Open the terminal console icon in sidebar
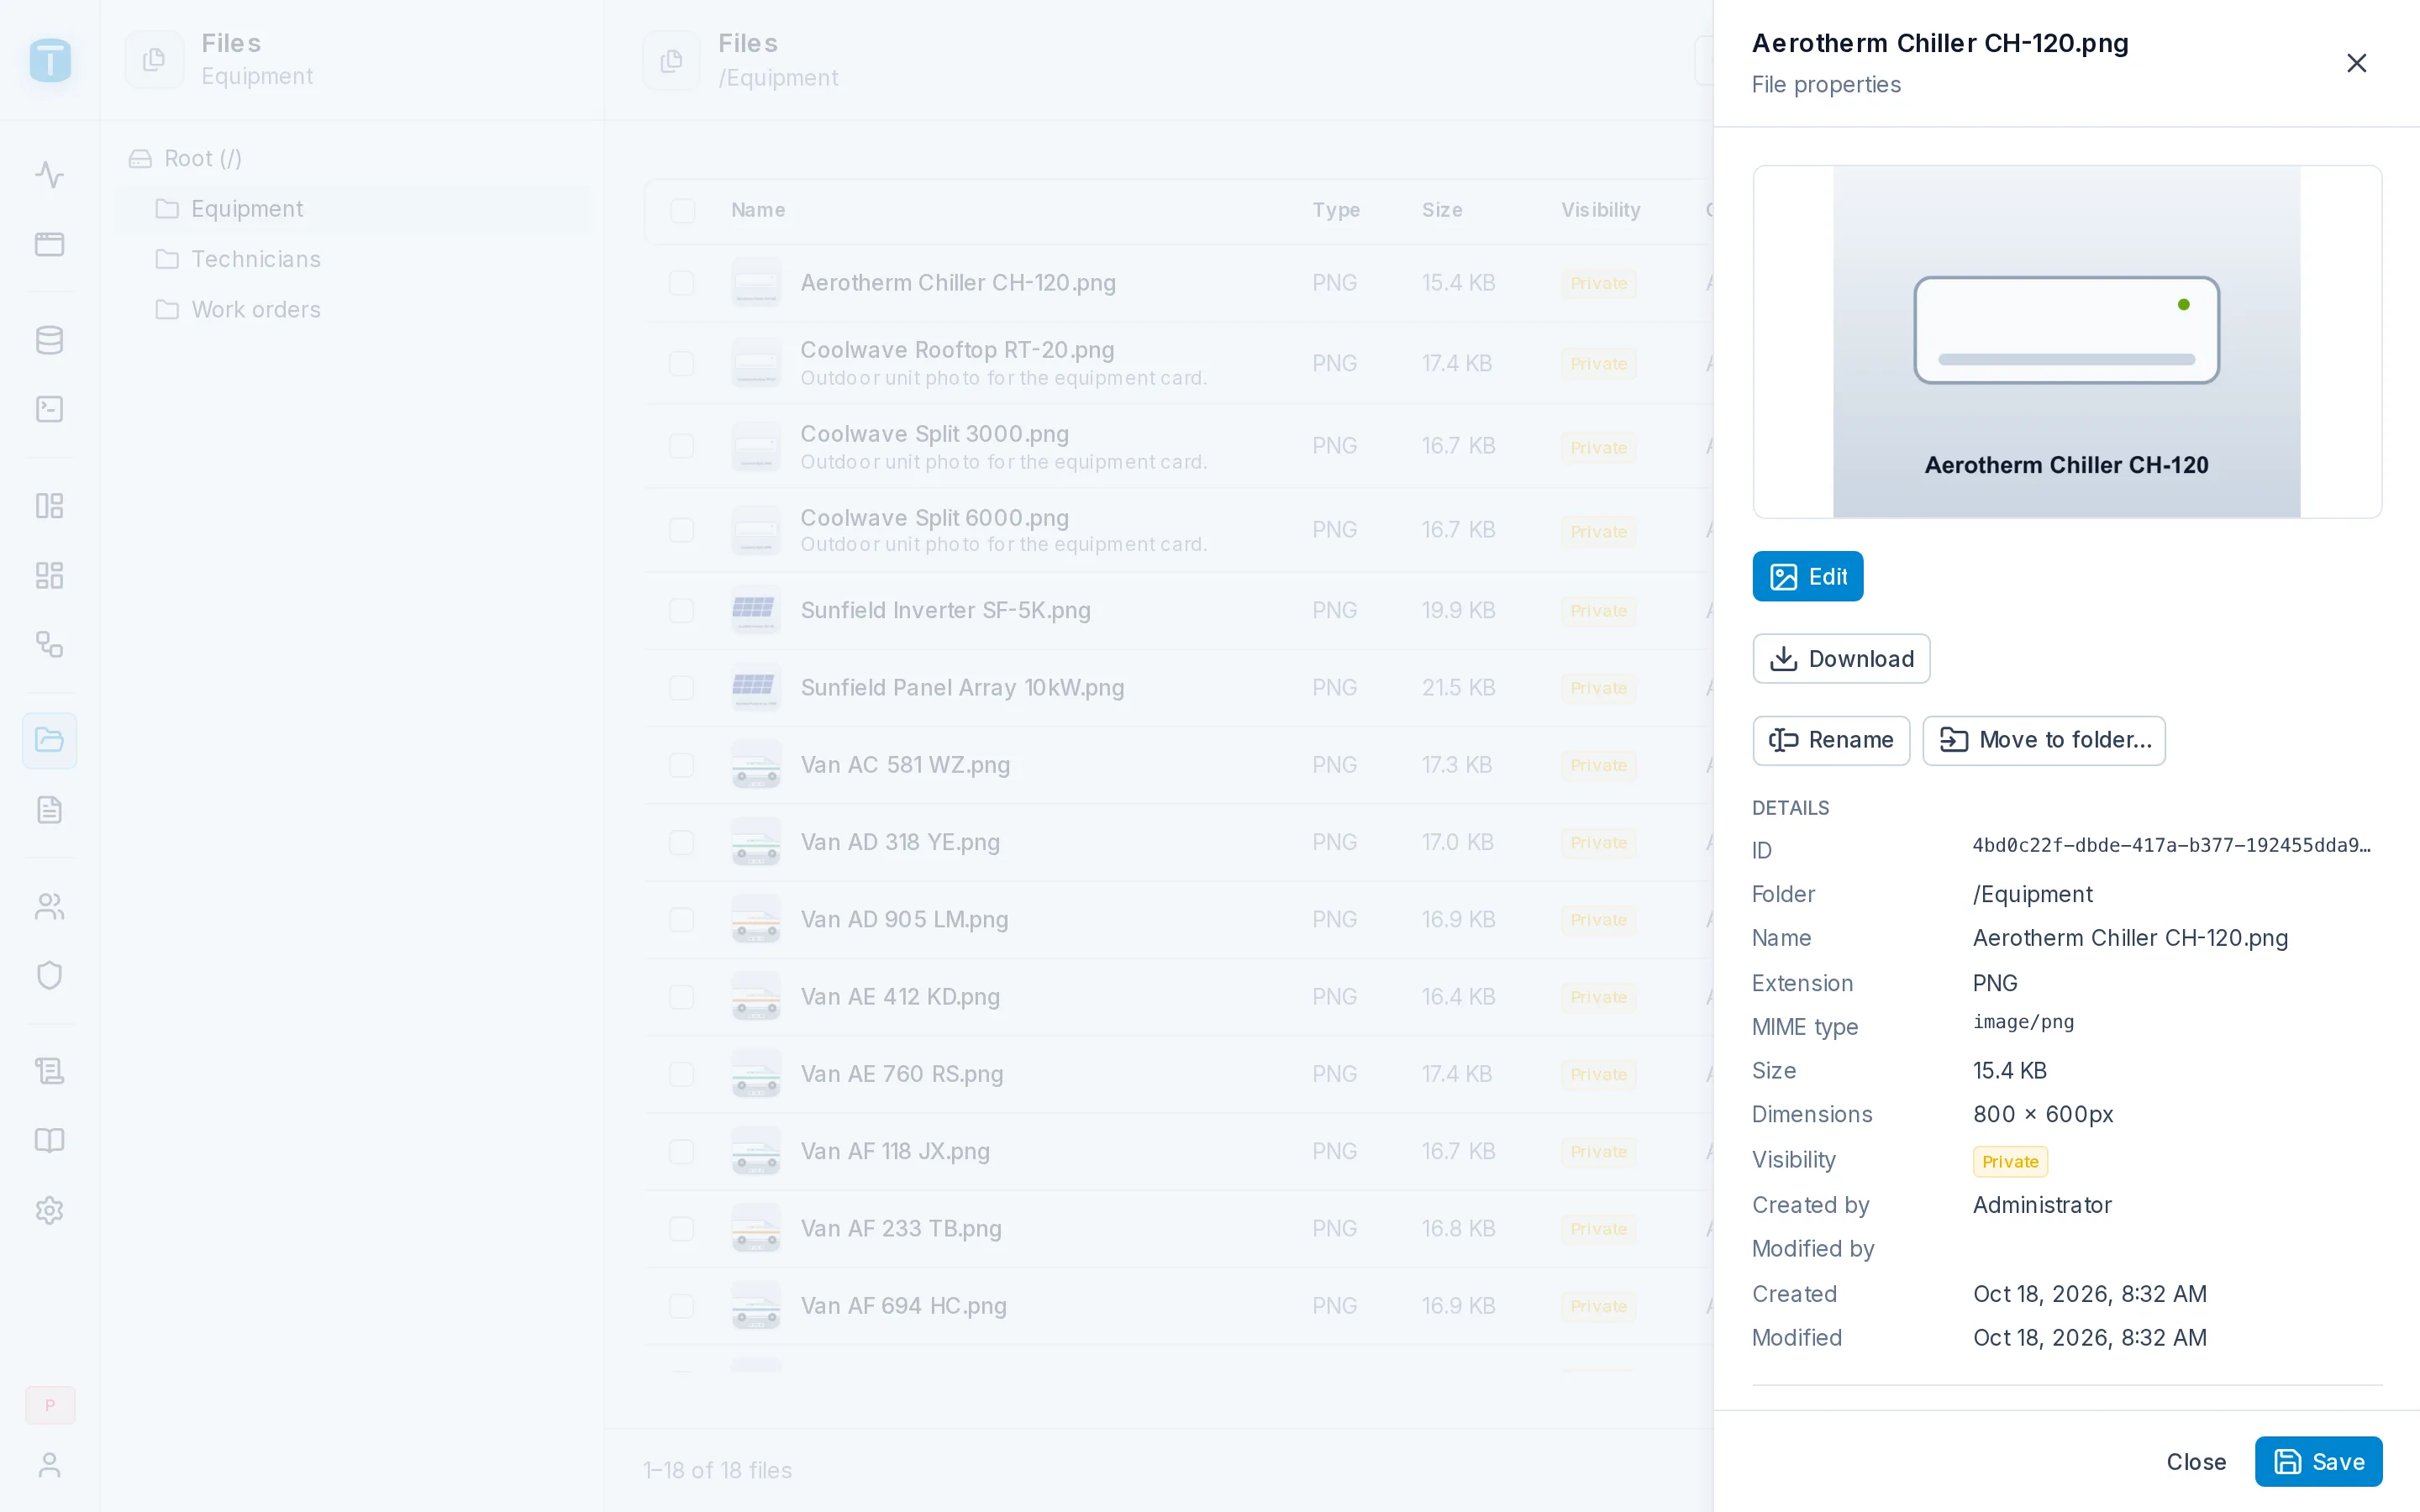The image size is (2420, 1512). pyautogui.click(x=49, y=409)
